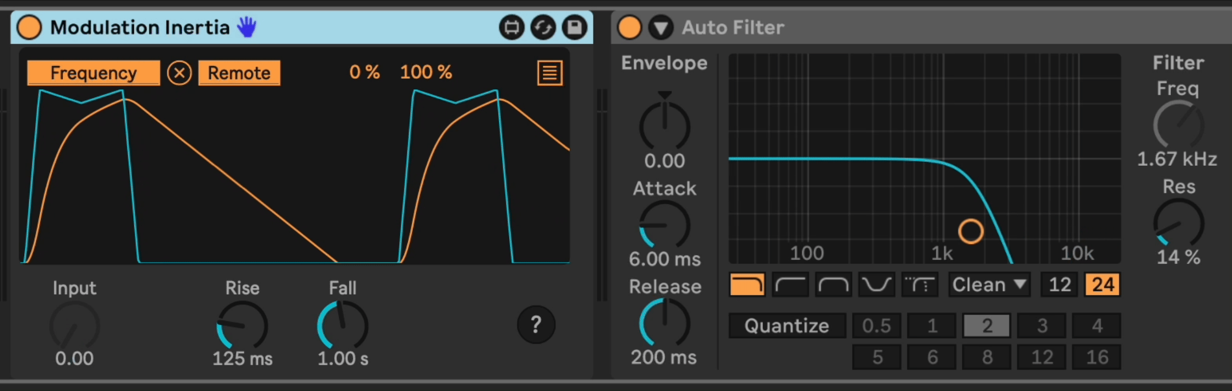Click the circular arrows swap icon

(543, 28)
